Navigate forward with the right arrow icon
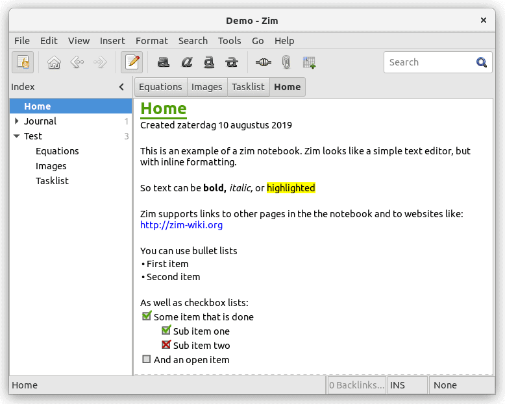Viewport: 505px width, 404px height. pos(100,62)
